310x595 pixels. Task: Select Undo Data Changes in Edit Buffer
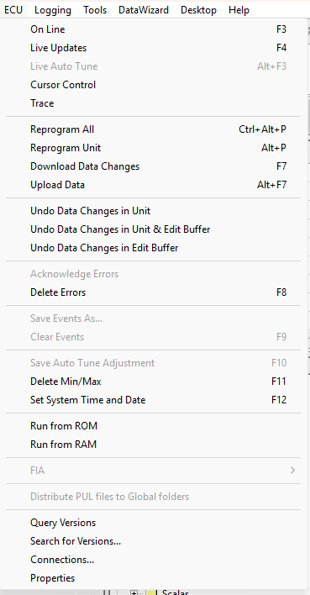pos(153,248)
